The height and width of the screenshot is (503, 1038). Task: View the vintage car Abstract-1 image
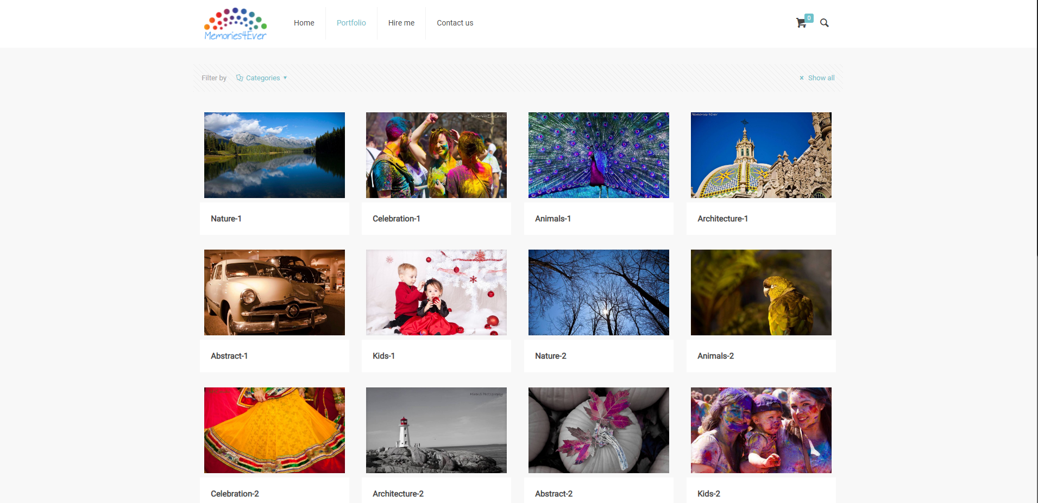click(x=274, y=292)
